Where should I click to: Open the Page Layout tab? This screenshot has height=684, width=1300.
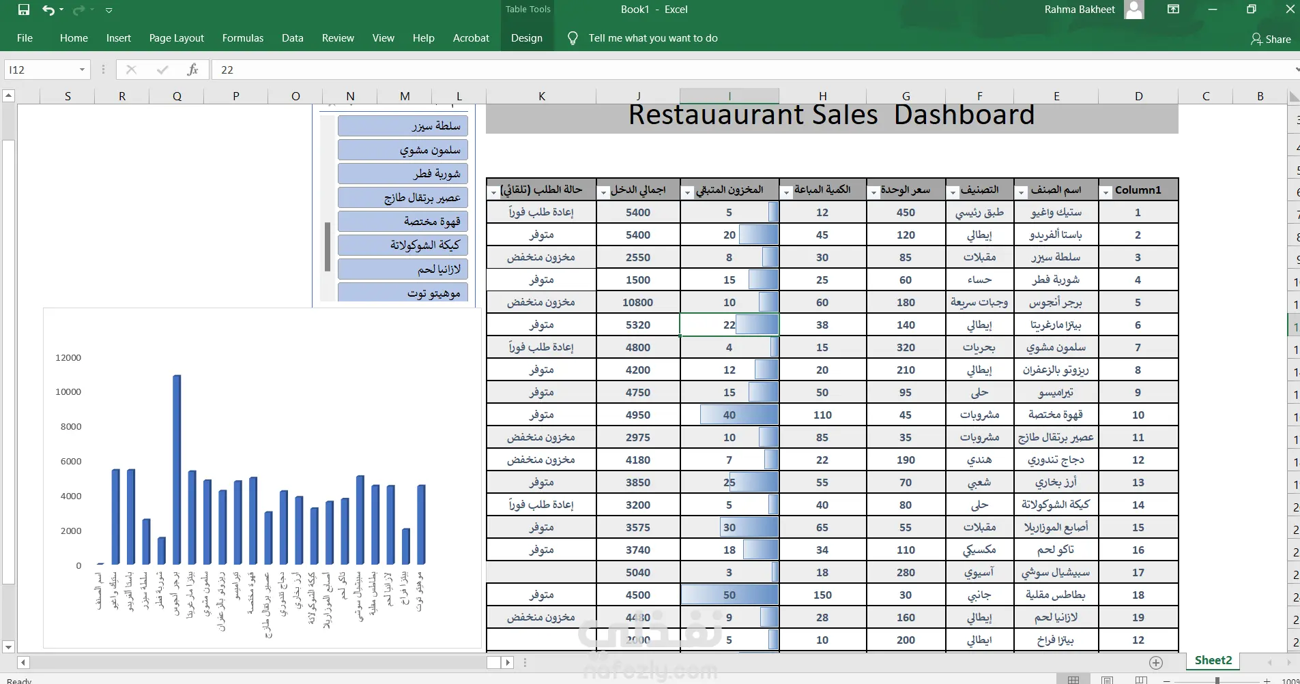coord(177,38)
